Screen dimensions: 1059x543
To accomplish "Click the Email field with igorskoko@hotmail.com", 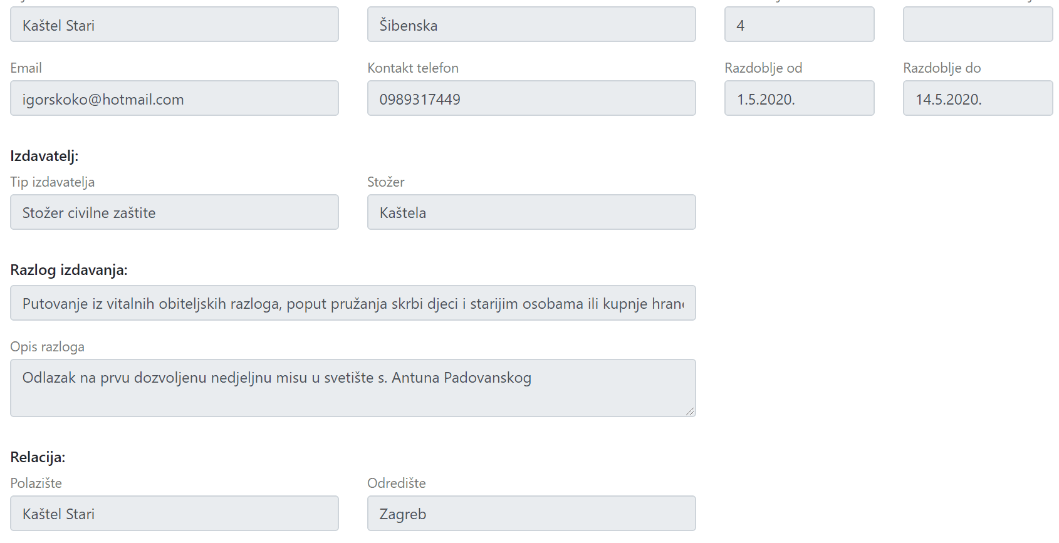I will point(174,98).
